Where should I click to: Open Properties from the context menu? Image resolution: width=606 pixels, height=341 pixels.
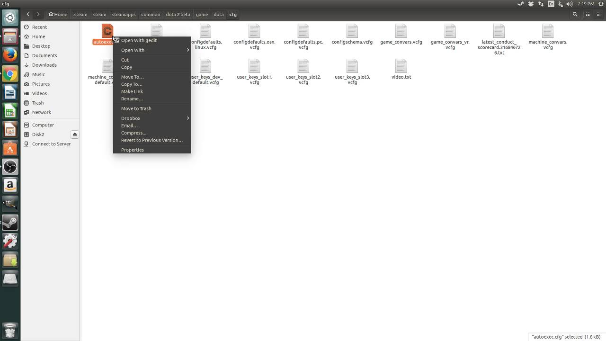click(x=152, y=150)
